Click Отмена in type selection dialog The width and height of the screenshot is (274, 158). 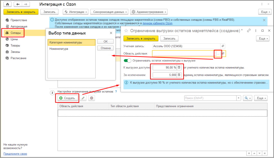pos(105,48)
